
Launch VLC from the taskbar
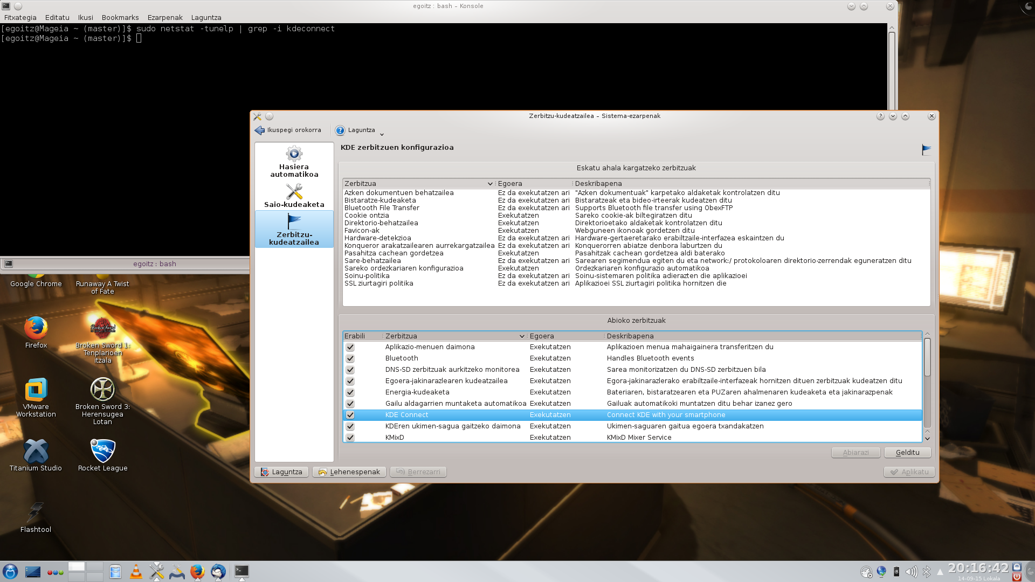[x=136, y=572]
